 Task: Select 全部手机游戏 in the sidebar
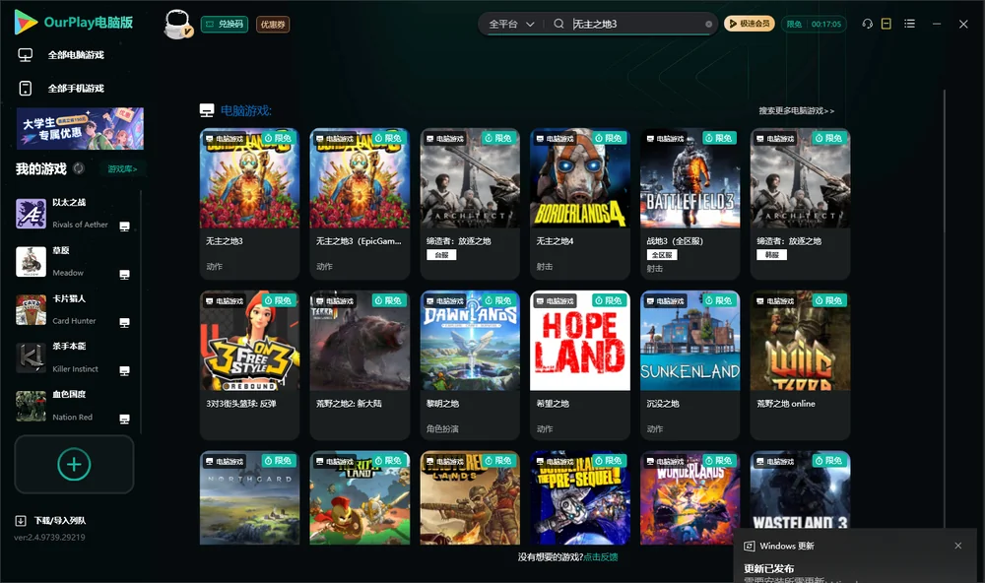coord(76,89)
